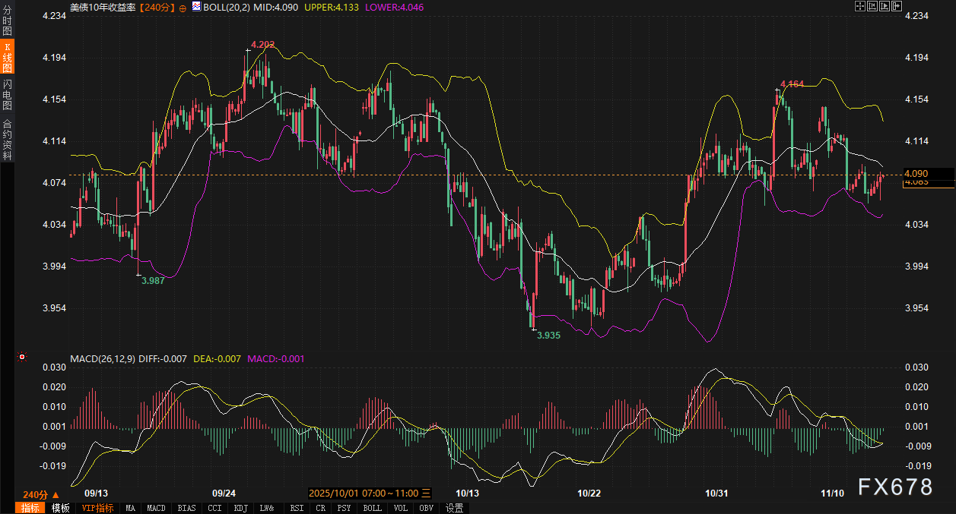Click the orange circled-plus icon beside 240分

pyautogui.click(x=183, y=7)
